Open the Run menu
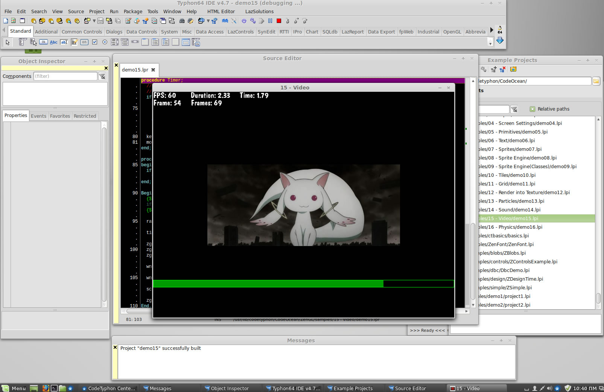 tap(114, 12)
